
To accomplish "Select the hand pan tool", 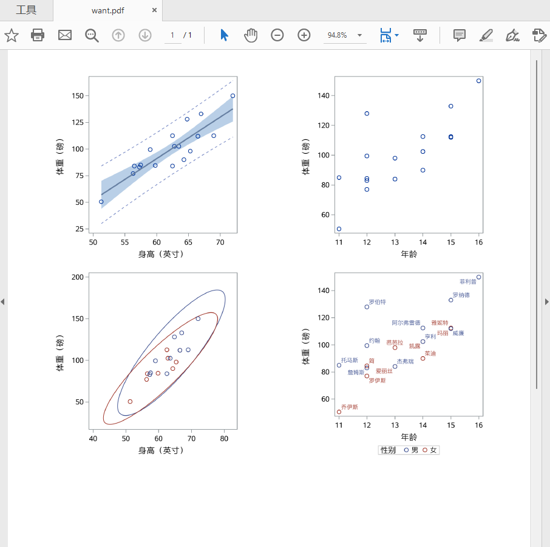I will click(251, 35).
